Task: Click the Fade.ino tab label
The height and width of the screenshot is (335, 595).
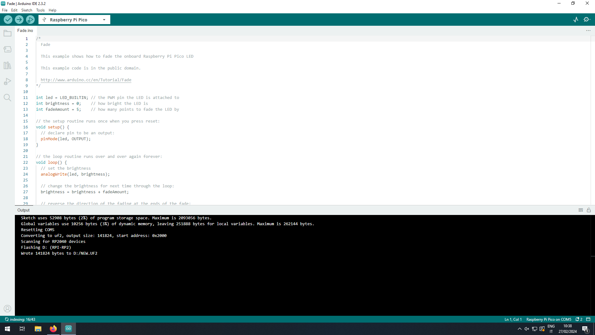Action: click(25, 30)
